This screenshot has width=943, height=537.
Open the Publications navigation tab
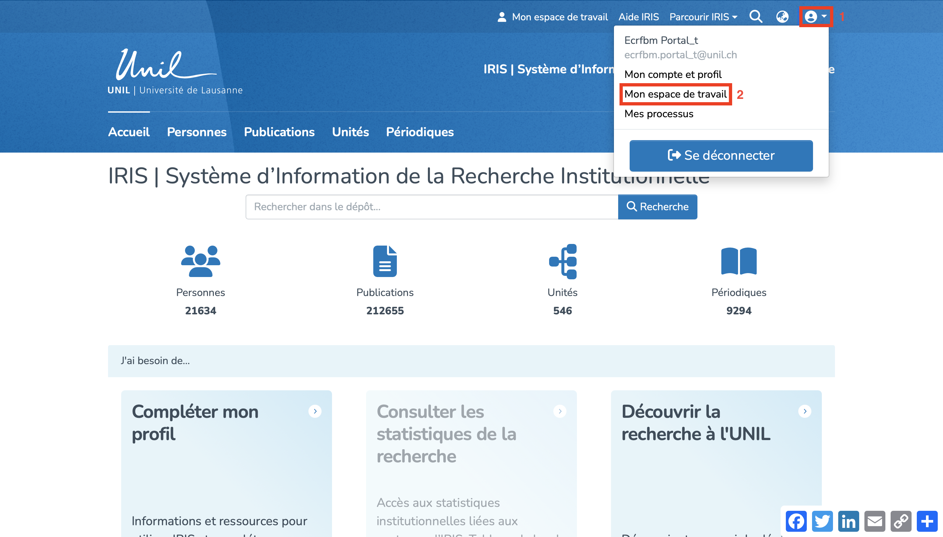click(x=279, y=132)
